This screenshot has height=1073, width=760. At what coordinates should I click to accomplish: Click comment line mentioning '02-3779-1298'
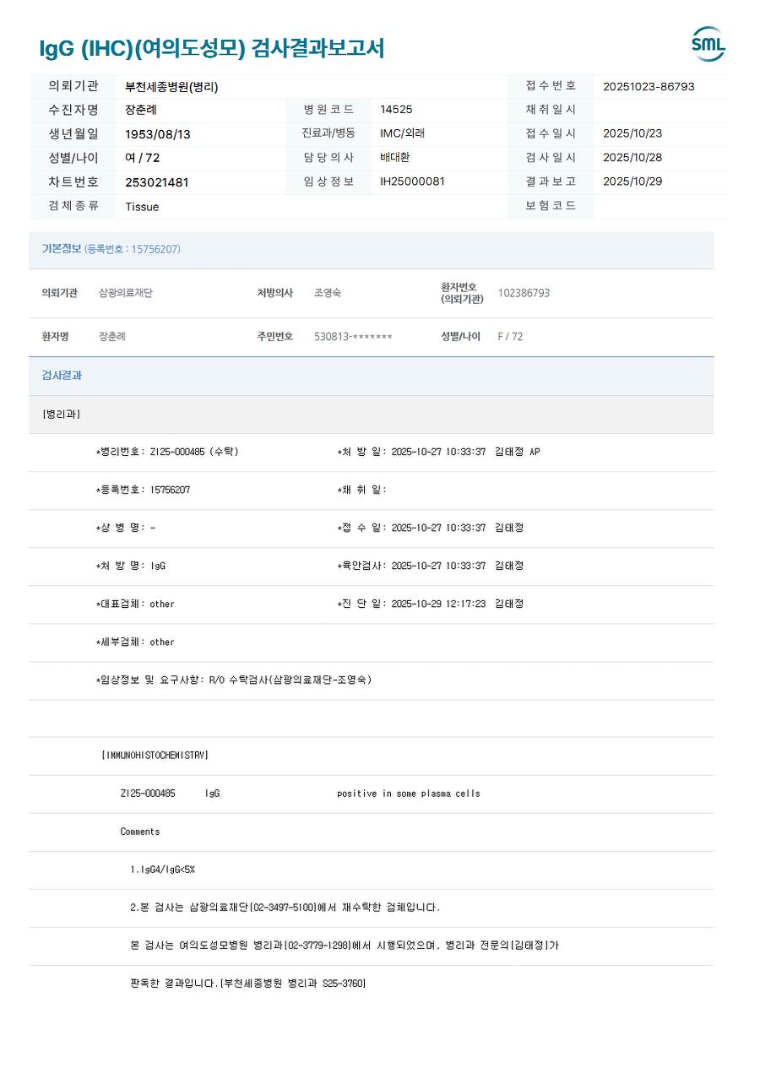pos(345,946)
